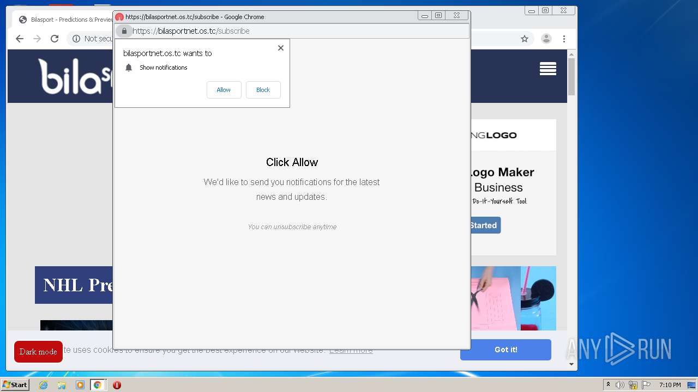Open the Bilasport hamburger menu
698x392 pixels.
pyautogui.click(x=548, y=69)
